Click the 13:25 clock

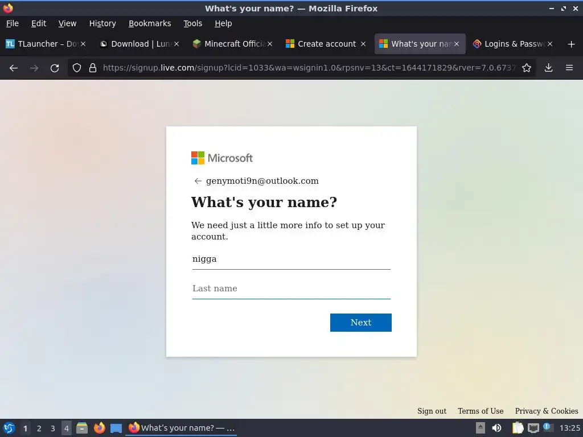[x=569, y=428]
